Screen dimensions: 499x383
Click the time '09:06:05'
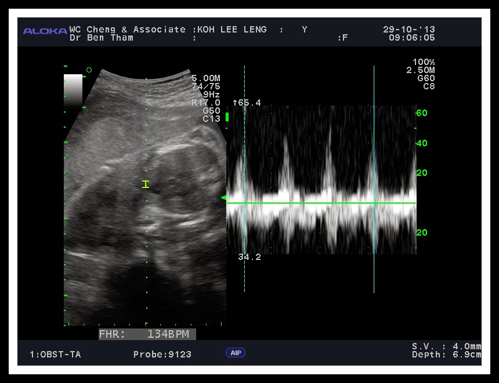[412, 38]
